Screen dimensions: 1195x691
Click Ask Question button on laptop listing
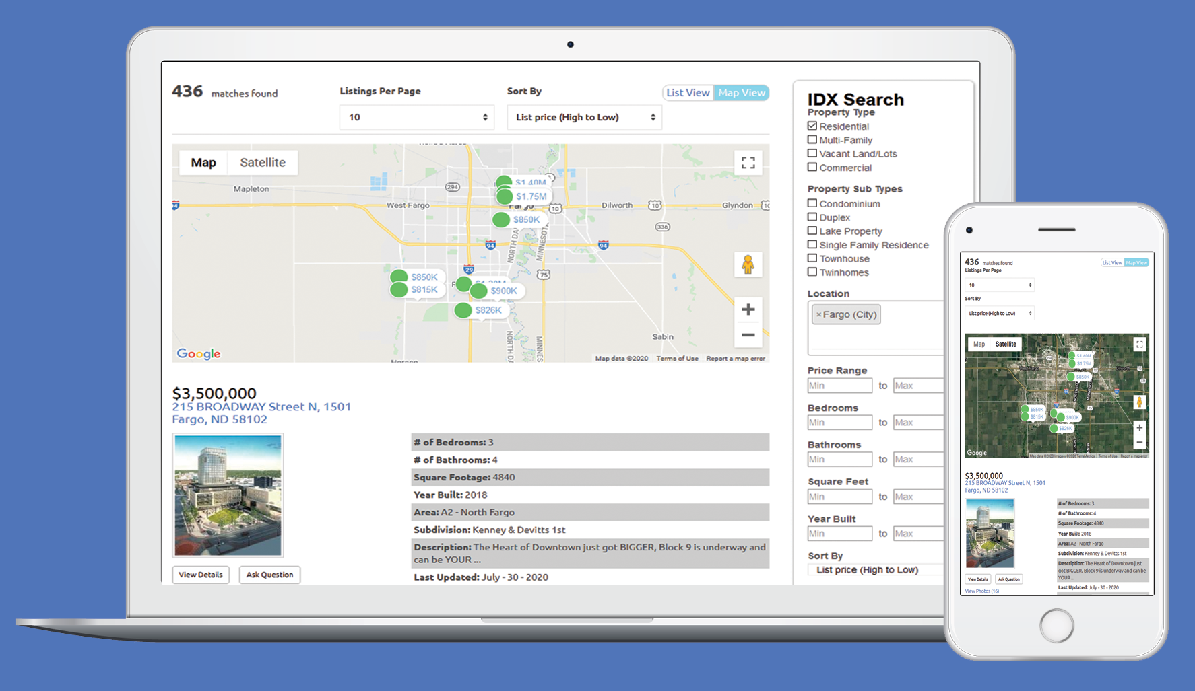point(269,575)
